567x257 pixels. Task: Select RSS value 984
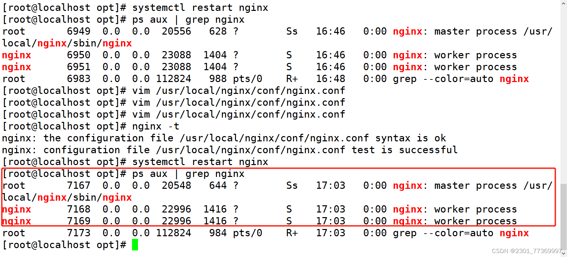click(x=218, y=233)
